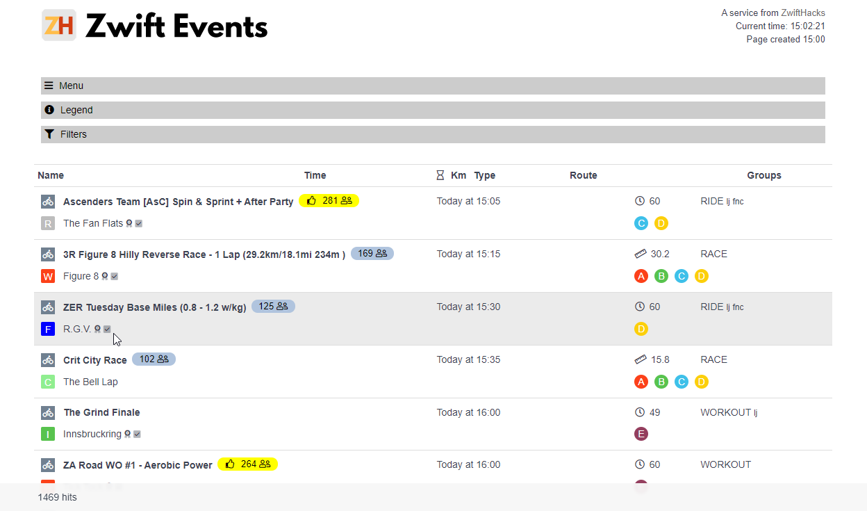
Task: Open ZER Tuesday Base Miles event
Action: (155, 307)
